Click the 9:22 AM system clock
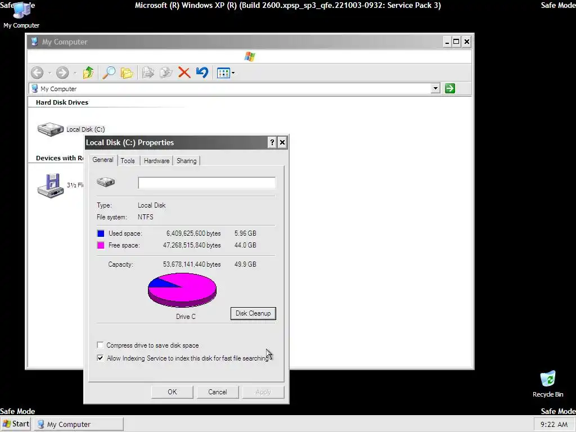 pos(554,424)
